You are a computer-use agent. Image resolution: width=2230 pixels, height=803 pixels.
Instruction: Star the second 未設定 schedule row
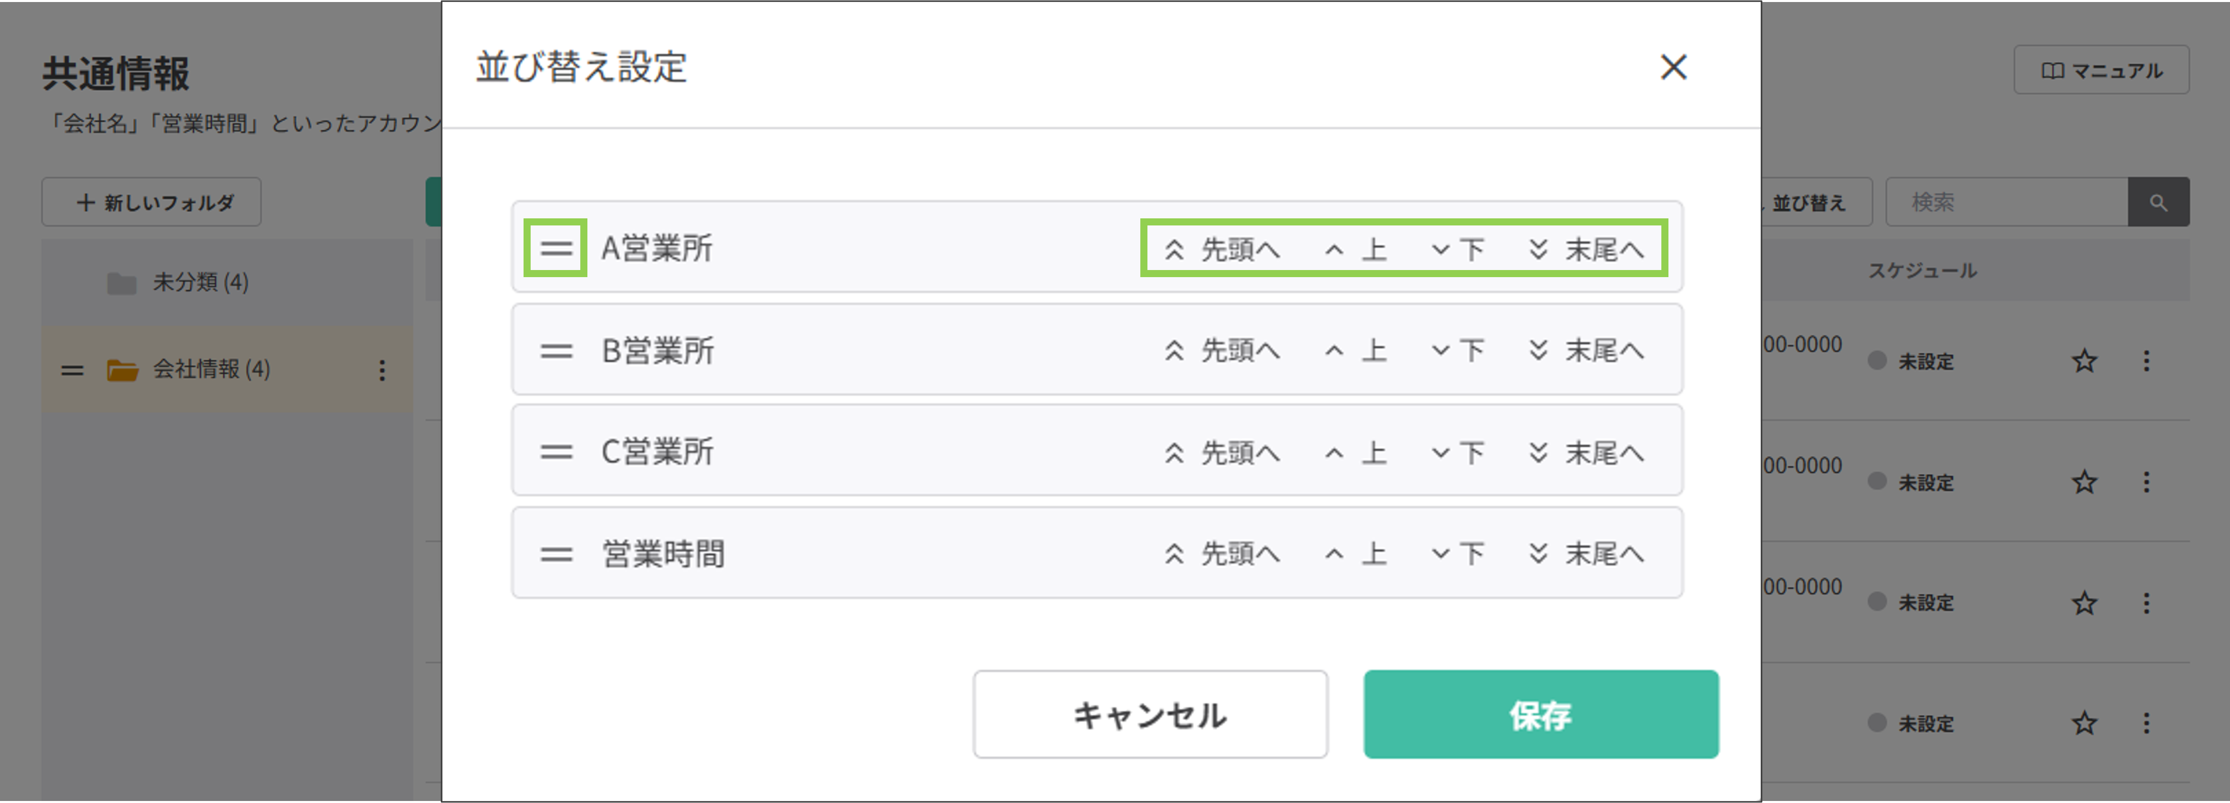point(2085,482)
